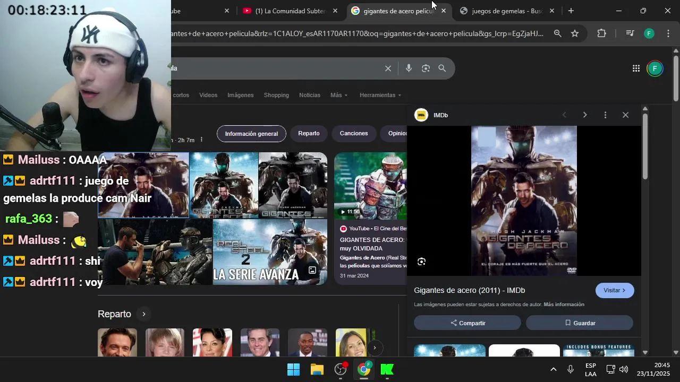Screen dimensions: 680x382
Task: Open GIGANTES DE ACERO YouTube video link
Action: pyautogui.click(x=373, y=244)
